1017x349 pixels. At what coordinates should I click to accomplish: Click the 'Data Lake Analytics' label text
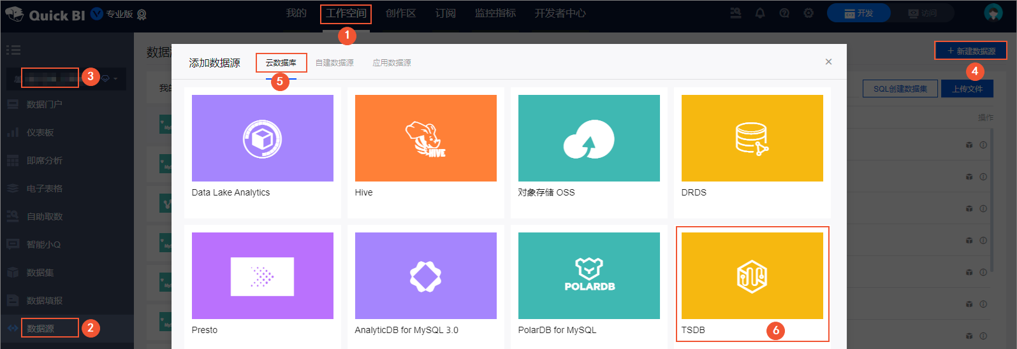(x=231, y=192)
